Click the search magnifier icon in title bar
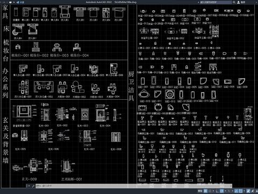This screenshot has height=194, width=258. pyautogui.click(x=234, y=2)
